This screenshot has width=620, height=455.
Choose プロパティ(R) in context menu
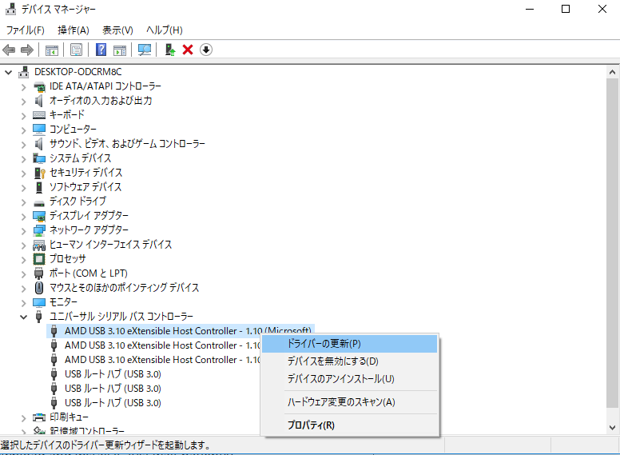(x=349, y=425)
